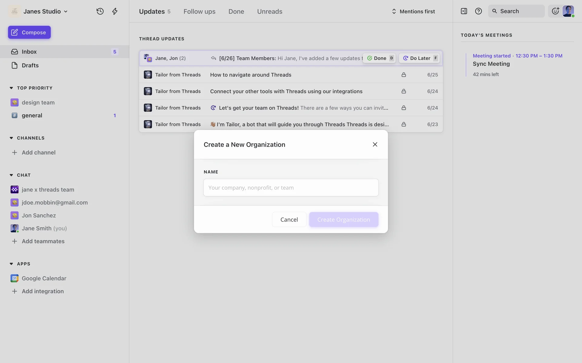Click the plus icon beside Add channel
This screenshot has width=582, height=363.
[14, 152]
